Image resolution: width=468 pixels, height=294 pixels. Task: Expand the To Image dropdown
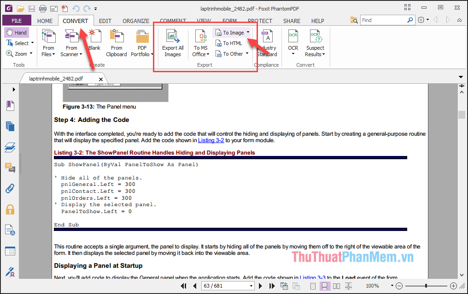click(x=248, y=32)
